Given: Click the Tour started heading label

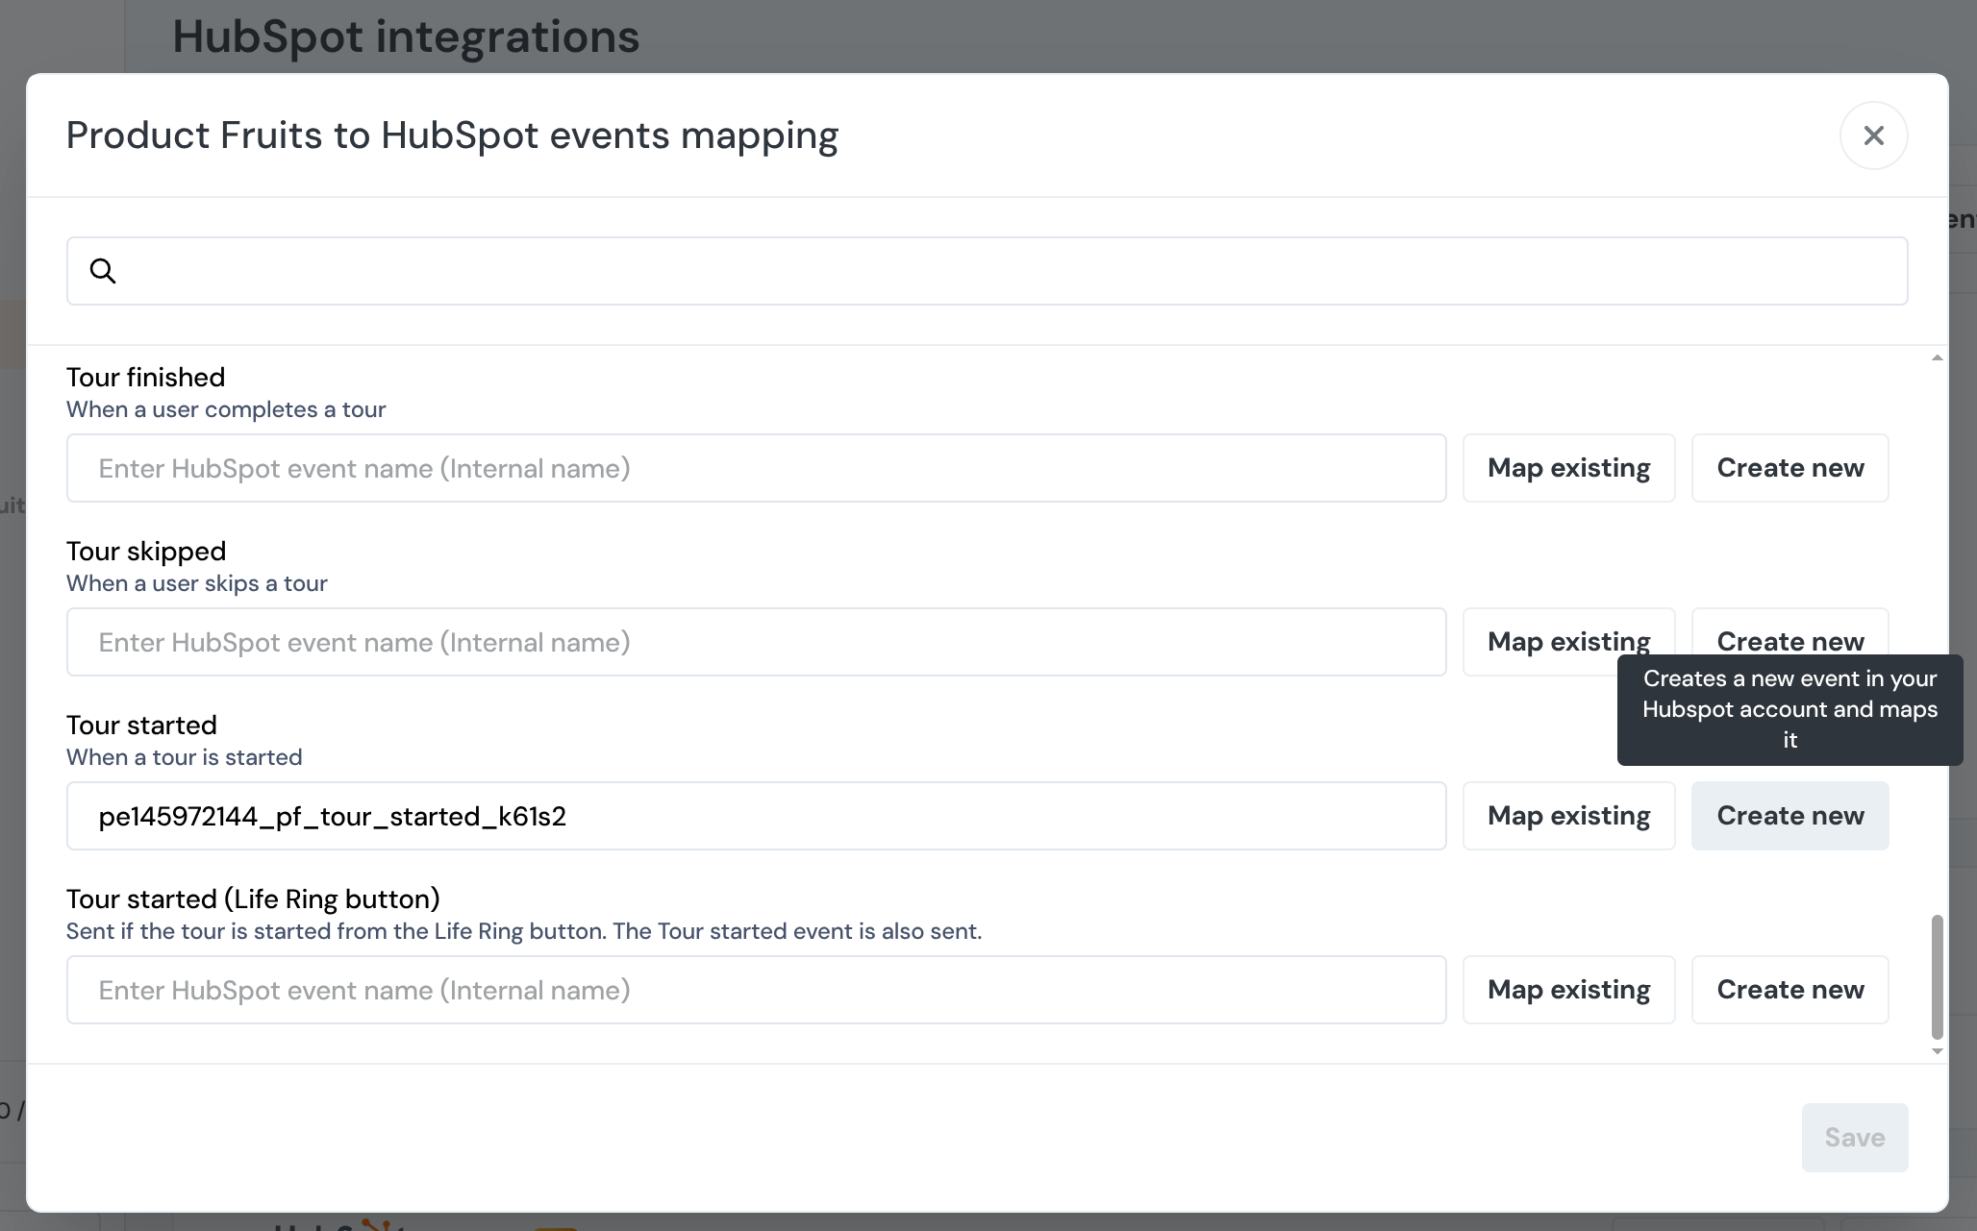Looking at the screenshot, I should point(141,726).
